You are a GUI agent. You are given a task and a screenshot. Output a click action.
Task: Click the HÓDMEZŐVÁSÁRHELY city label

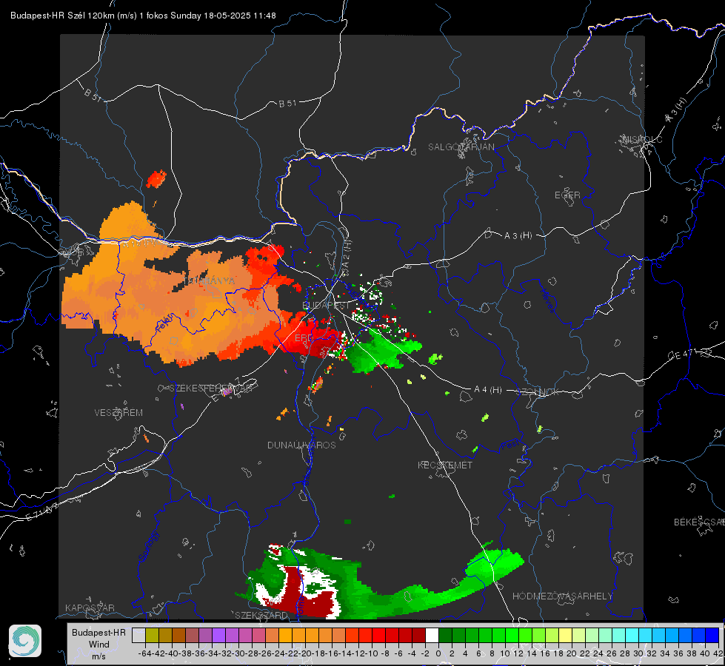(562, 596)
